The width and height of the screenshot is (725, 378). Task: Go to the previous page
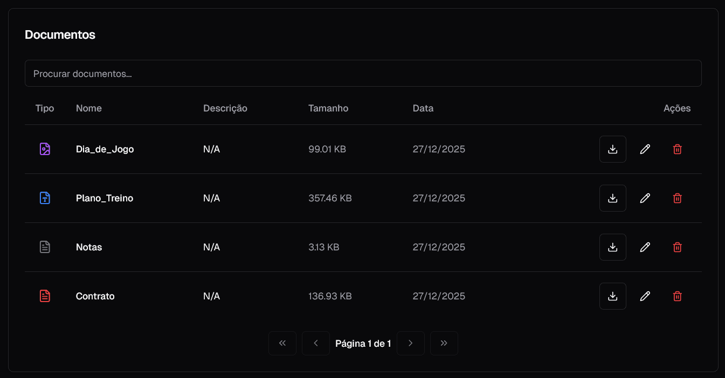point(316,344)
